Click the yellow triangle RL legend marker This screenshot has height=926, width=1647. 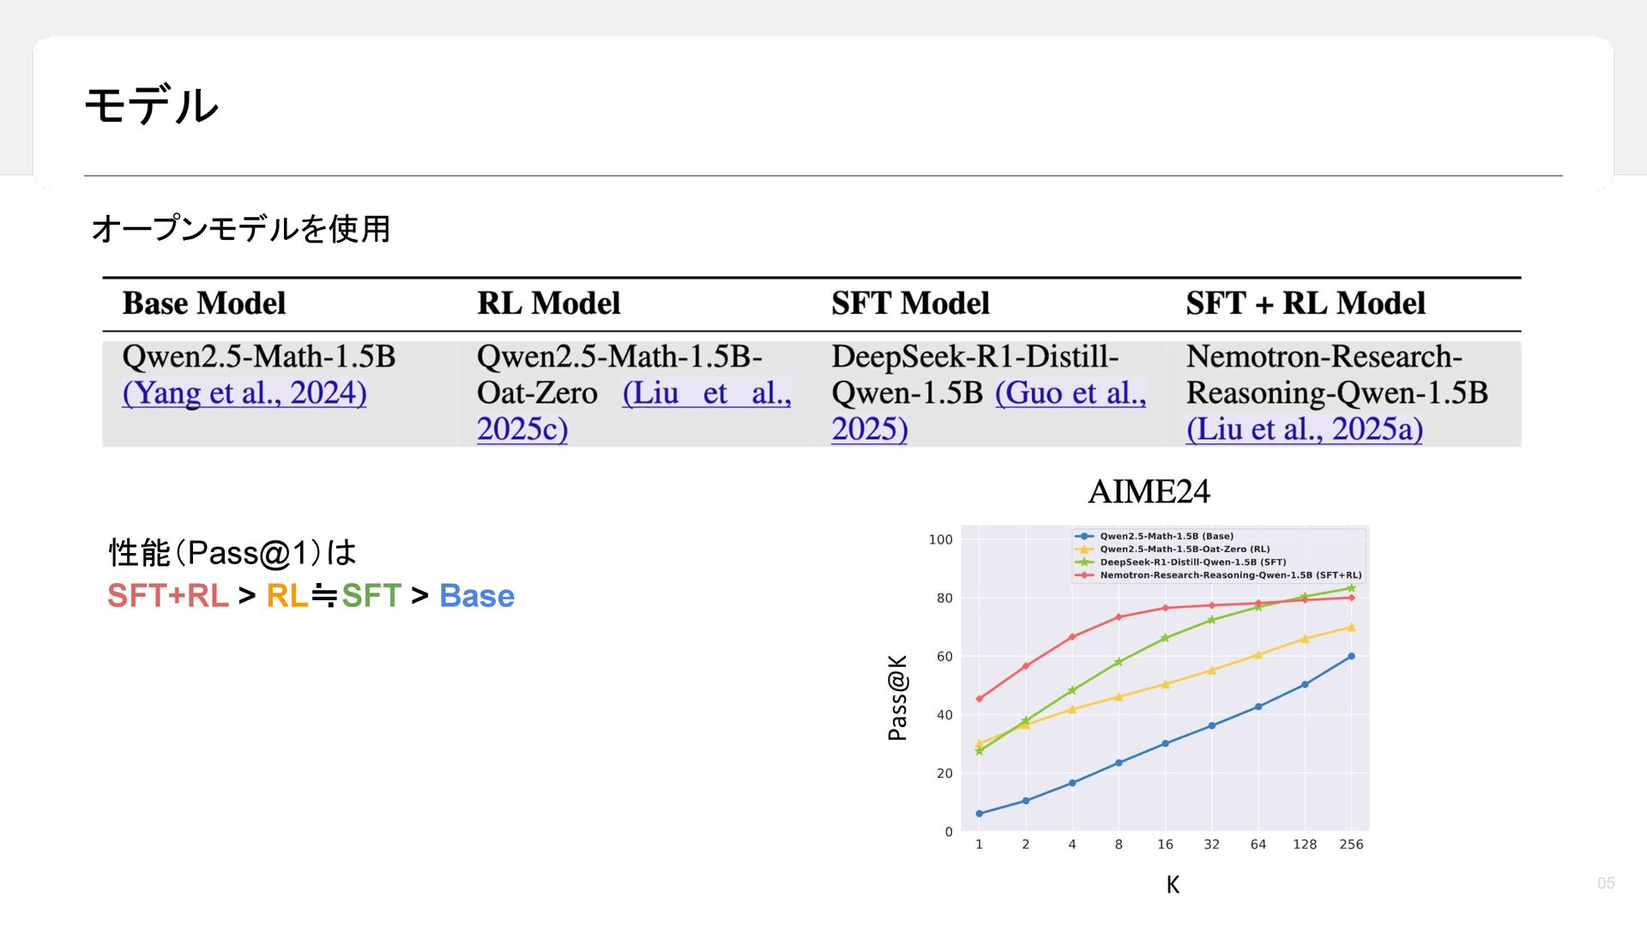pos(1084,550)
